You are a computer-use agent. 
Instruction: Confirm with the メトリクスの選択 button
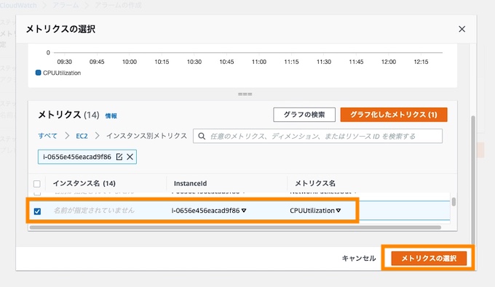(429, 259)
